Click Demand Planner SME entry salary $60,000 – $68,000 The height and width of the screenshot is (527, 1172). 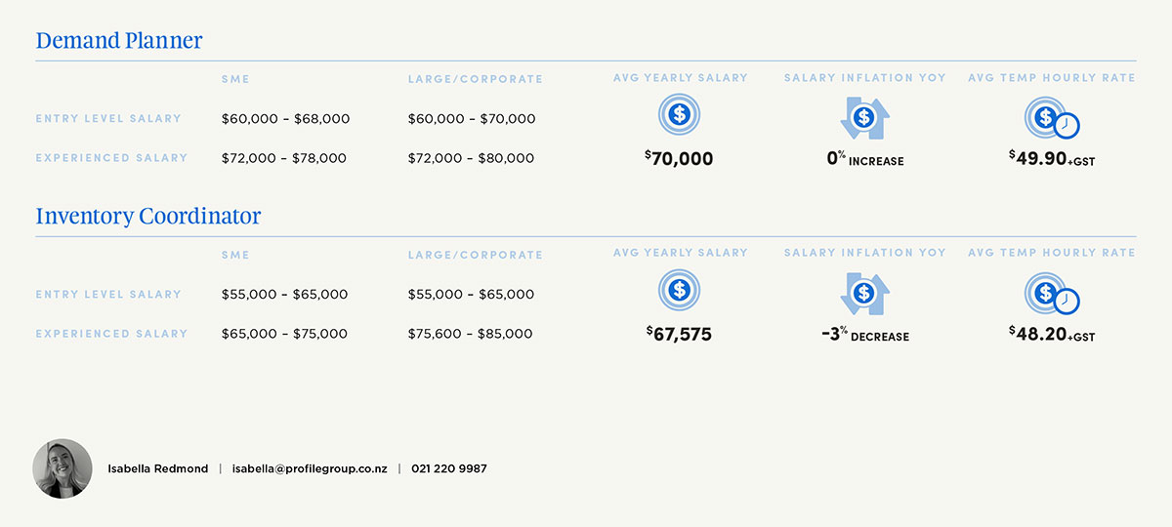[285, 119]
